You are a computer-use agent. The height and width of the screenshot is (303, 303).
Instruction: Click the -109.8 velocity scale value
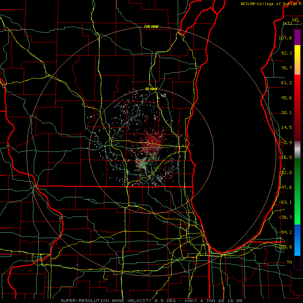(x=285, y=247)
